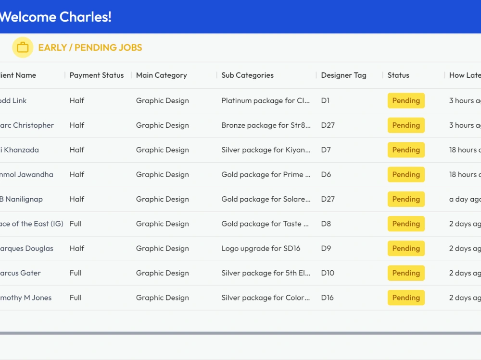481x360 pixels.
Task: Click the D1 designer tag
Action: 325,101
